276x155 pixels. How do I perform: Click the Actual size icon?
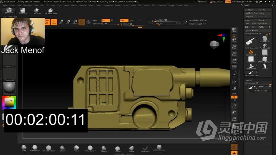pos(234,54)
